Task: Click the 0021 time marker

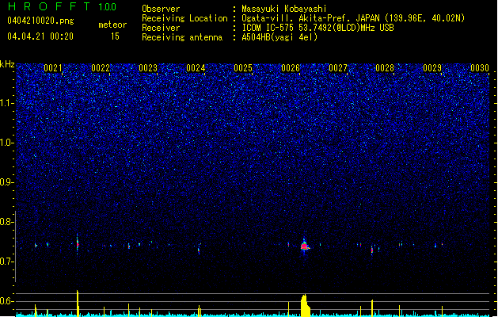Action: tap(53, 68)
